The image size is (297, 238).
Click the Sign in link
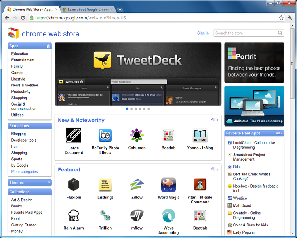point(203,33)
